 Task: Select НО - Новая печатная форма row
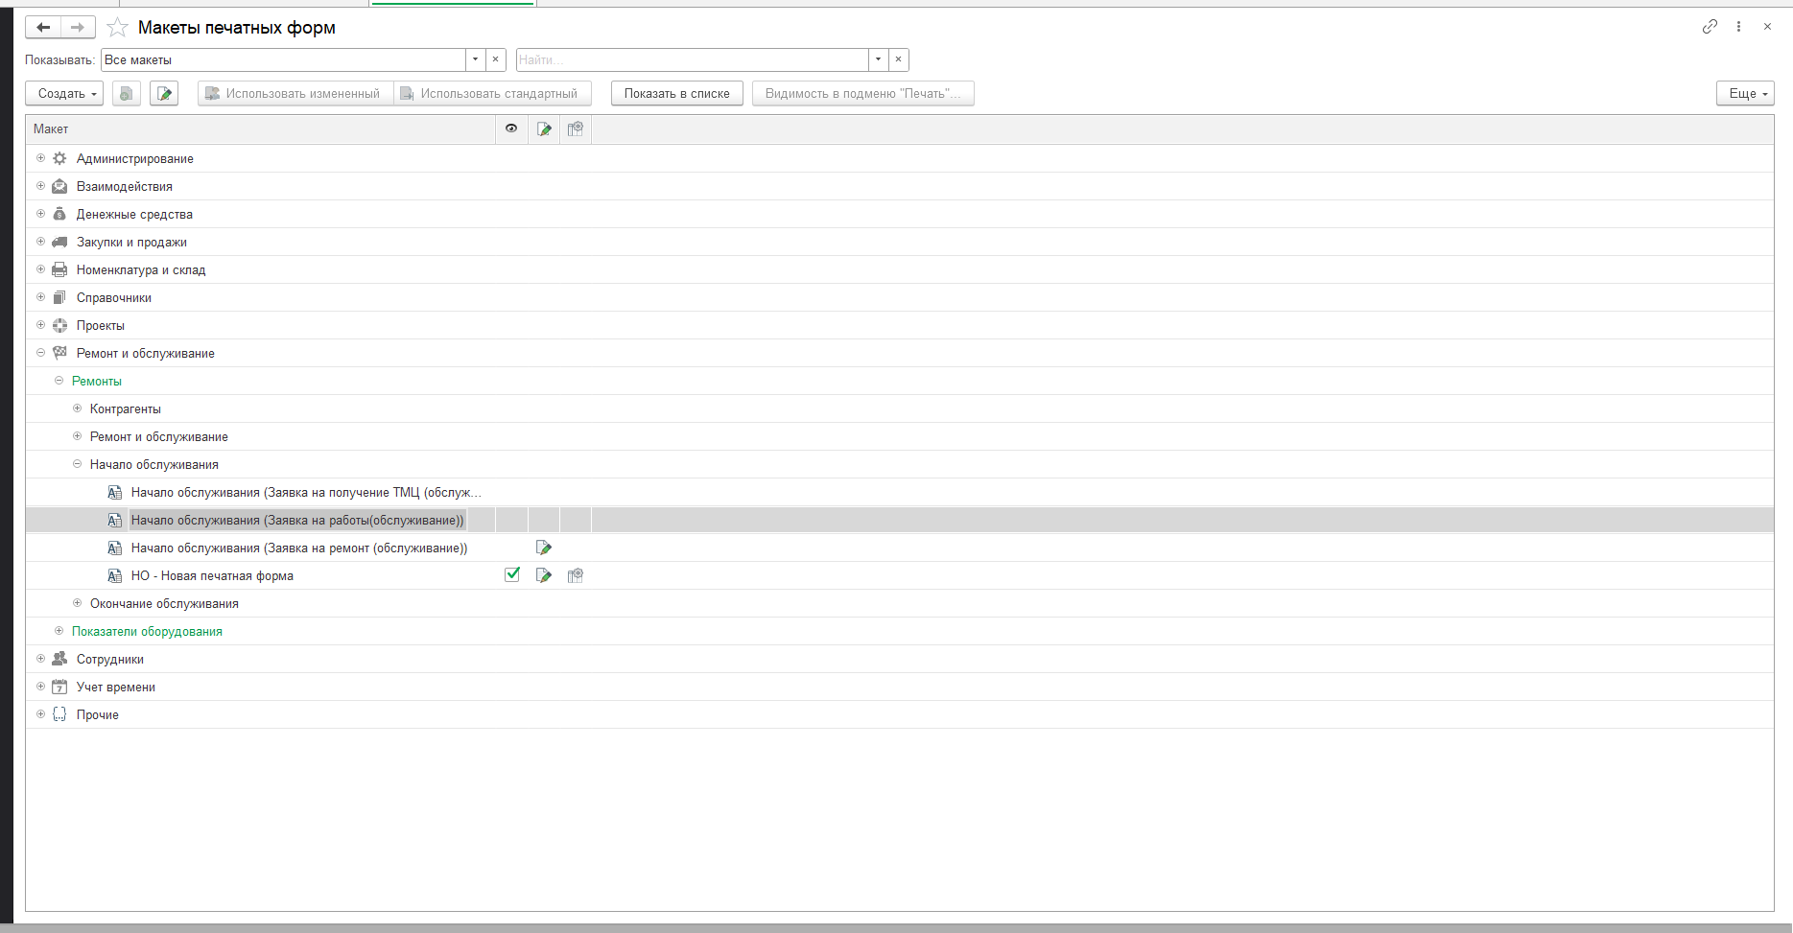[212, 575]
